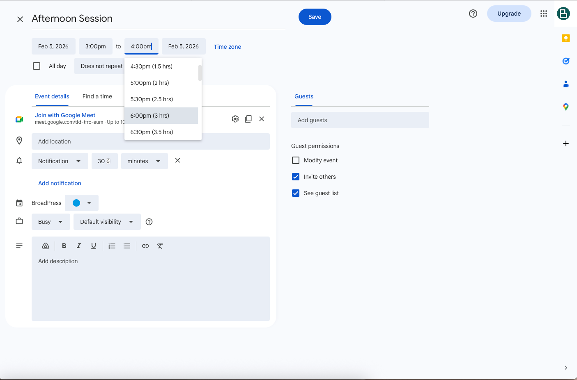The height and width of the screenshot is (380, 577).
Task: Insert a bulleted list in description
Action: point(127,246)
